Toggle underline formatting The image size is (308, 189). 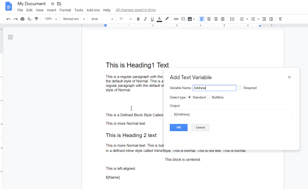(x=152, y=19)
